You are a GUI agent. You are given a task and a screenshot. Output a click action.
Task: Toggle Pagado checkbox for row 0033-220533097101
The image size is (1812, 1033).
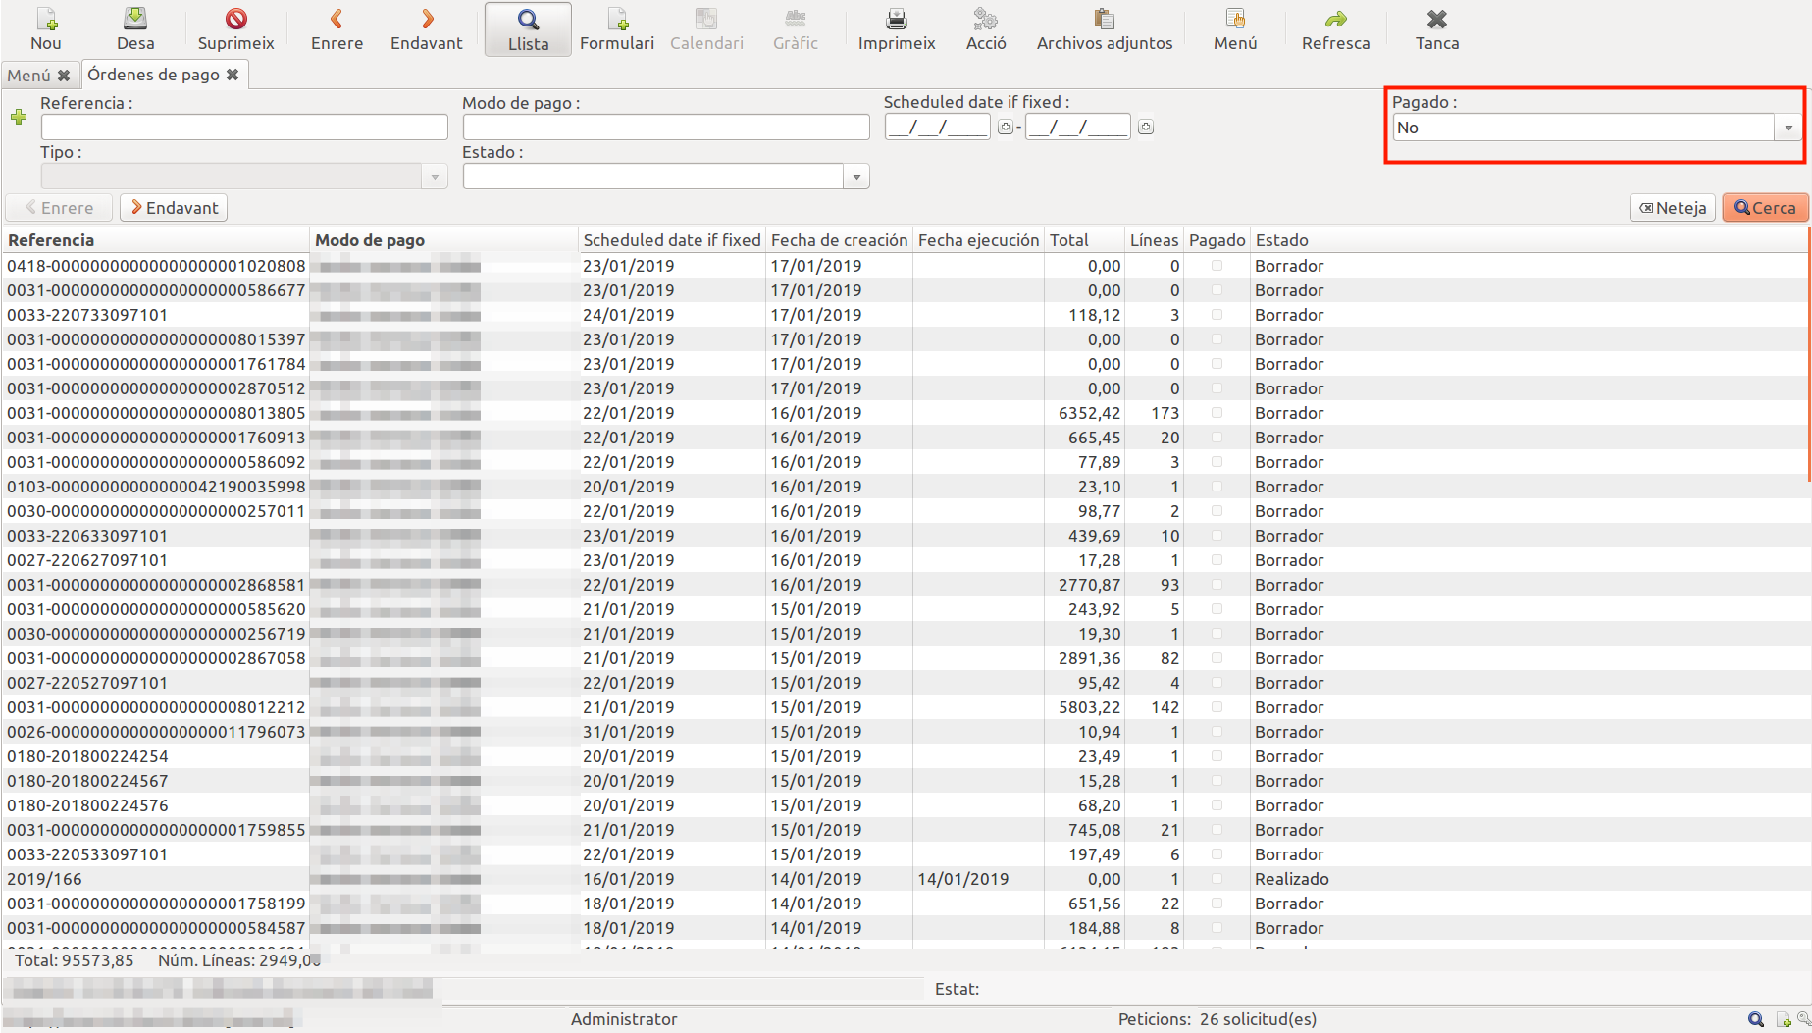coord(1217,854)
